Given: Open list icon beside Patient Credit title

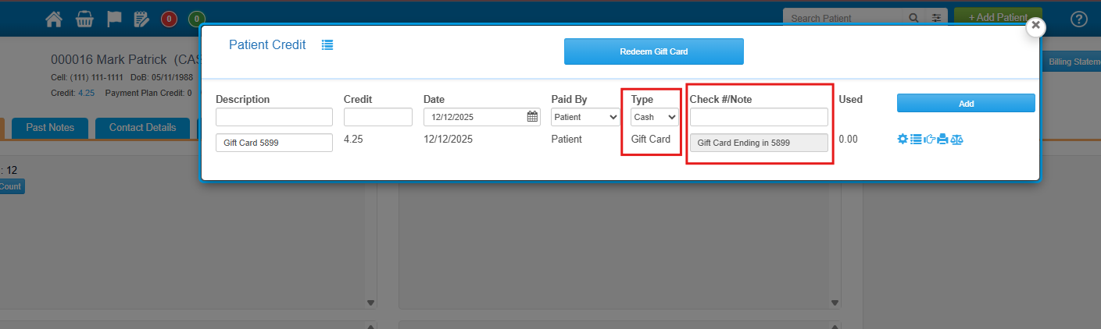Looking at the screenshot, I should tap(327, 45).
